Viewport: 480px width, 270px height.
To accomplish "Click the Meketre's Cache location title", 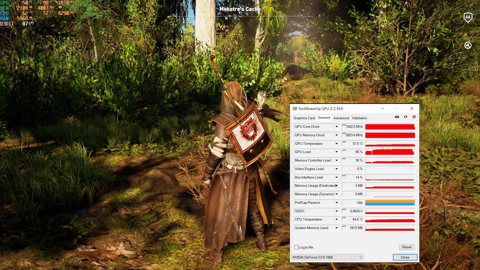I will click(240, 9).
